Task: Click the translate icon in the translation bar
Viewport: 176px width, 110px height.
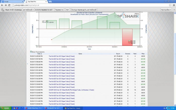Action: click(3, 10)
